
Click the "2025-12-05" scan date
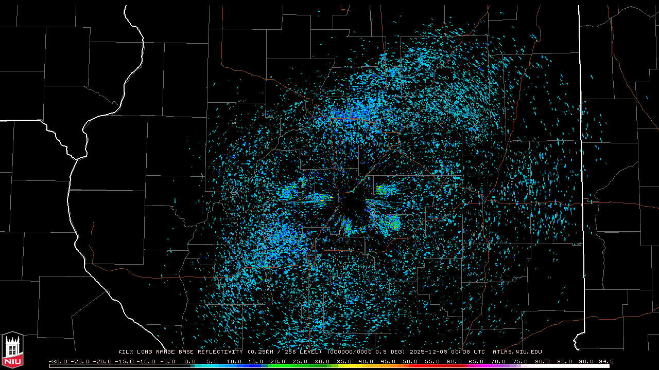pyautogui.click(x=428, y=352)
